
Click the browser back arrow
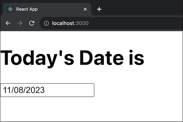pyautogui.click(x=8, y=23)
